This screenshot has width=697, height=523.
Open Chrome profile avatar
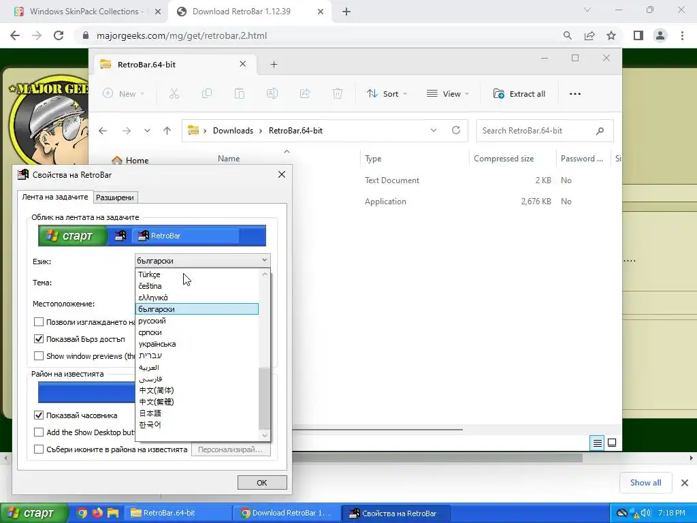tap(660, 35)
